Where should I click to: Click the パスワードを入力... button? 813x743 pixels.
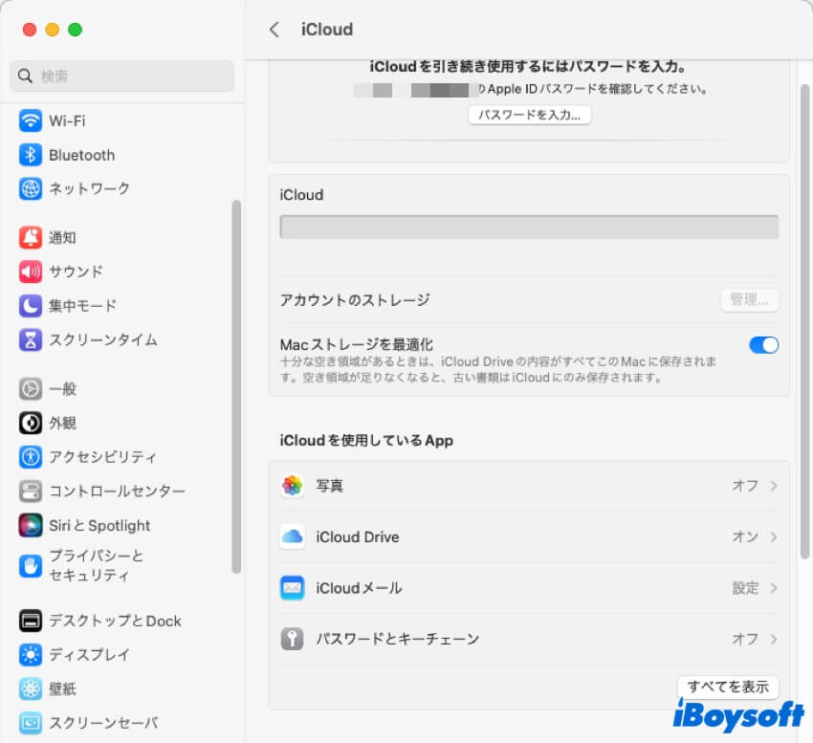click(x=529, y=115)
